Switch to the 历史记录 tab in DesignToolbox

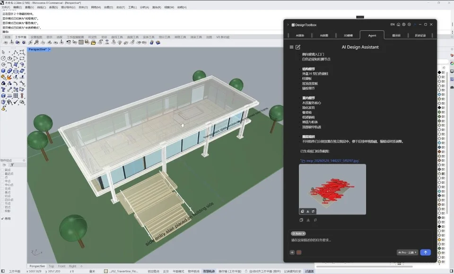(x=420, y=35)
